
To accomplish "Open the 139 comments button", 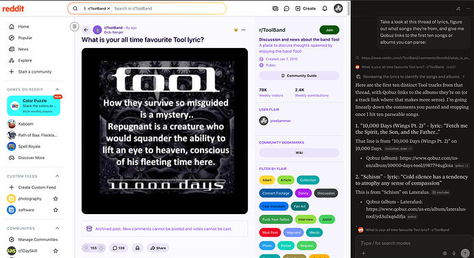I will [118, 248].
